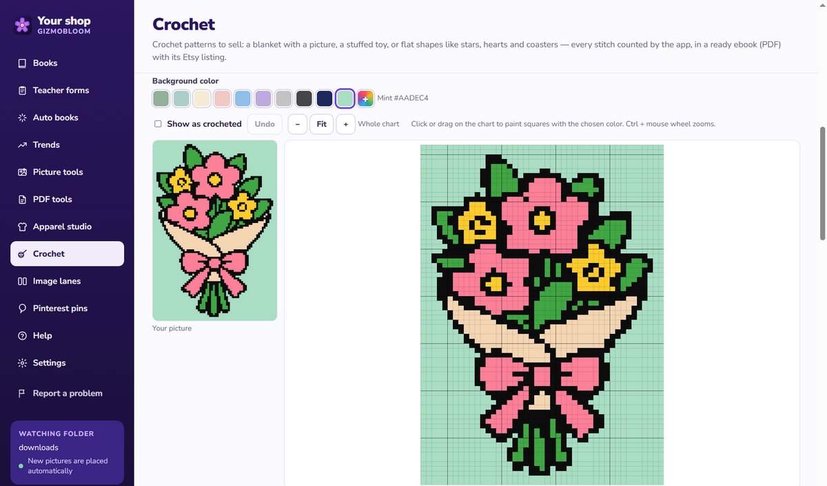Click the Whole chart label
Screen dimensions: 827x486
[378, 124]
